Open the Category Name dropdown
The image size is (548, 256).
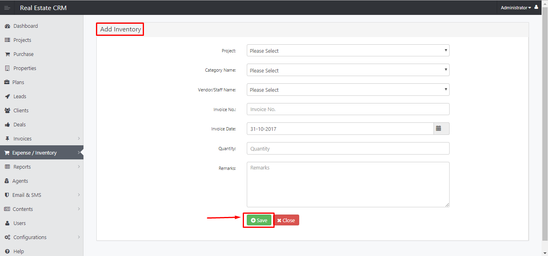pos(348,70)
